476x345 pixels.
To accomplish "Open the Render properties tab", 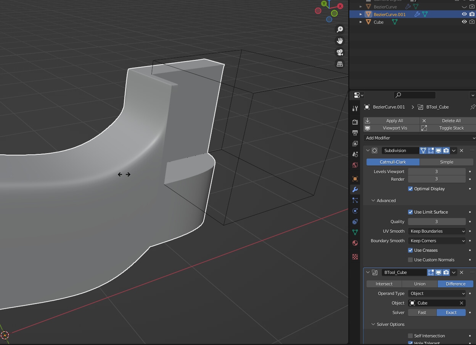I will click(355, 122).
